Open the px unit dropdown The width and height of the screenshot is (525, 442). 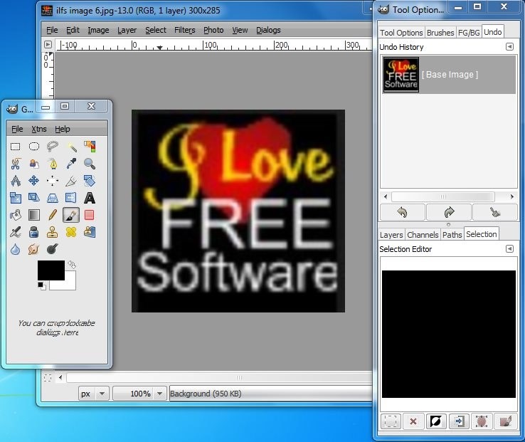click(x=102, y=394)
